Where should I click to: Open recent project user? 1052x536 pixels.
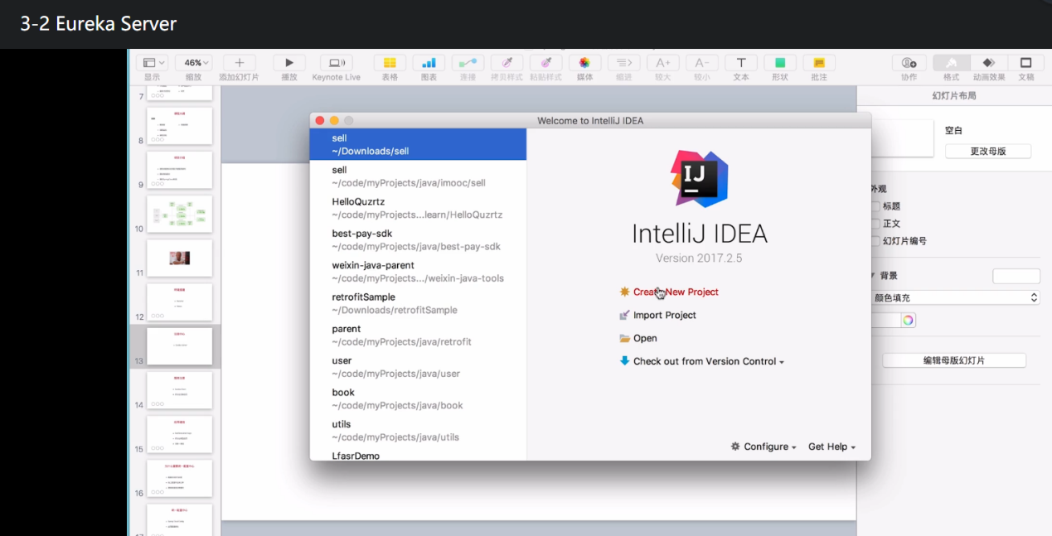418,367
